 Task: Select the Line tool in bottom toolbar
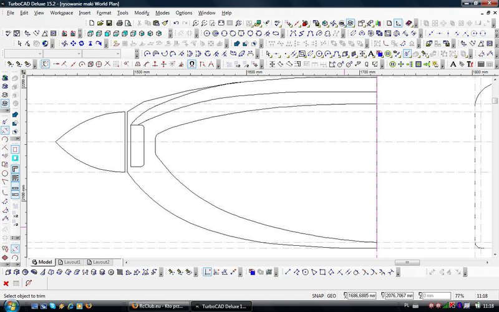click(288, 272)
